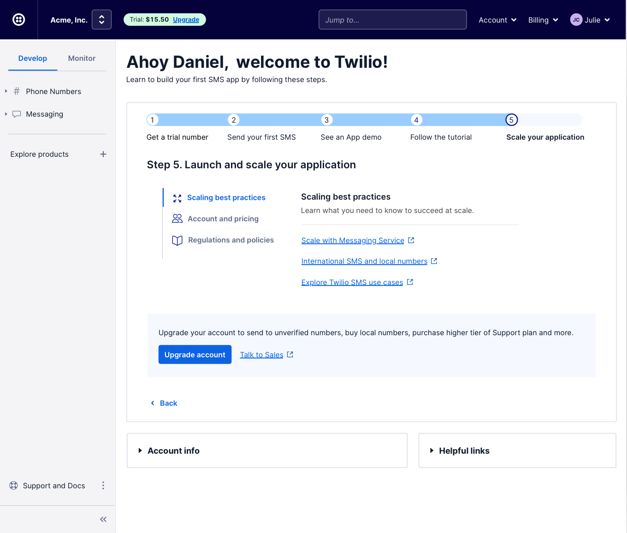Go to step 4 circle in progress bar
Screen dimensions: 627x533
point(416,120)
